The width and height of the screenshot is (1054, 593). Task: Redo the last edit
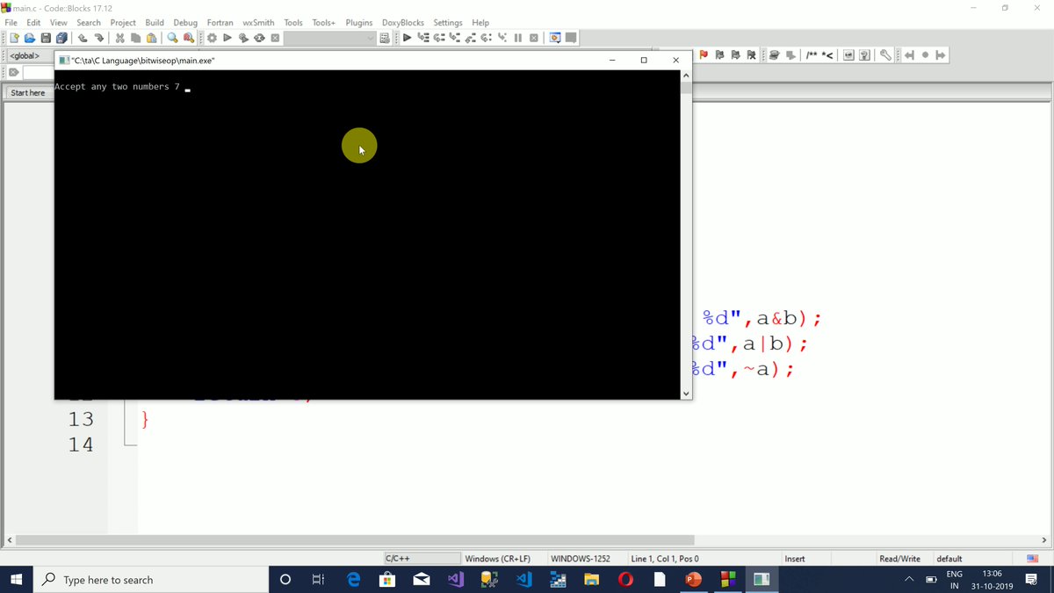(x=99, y=38)
